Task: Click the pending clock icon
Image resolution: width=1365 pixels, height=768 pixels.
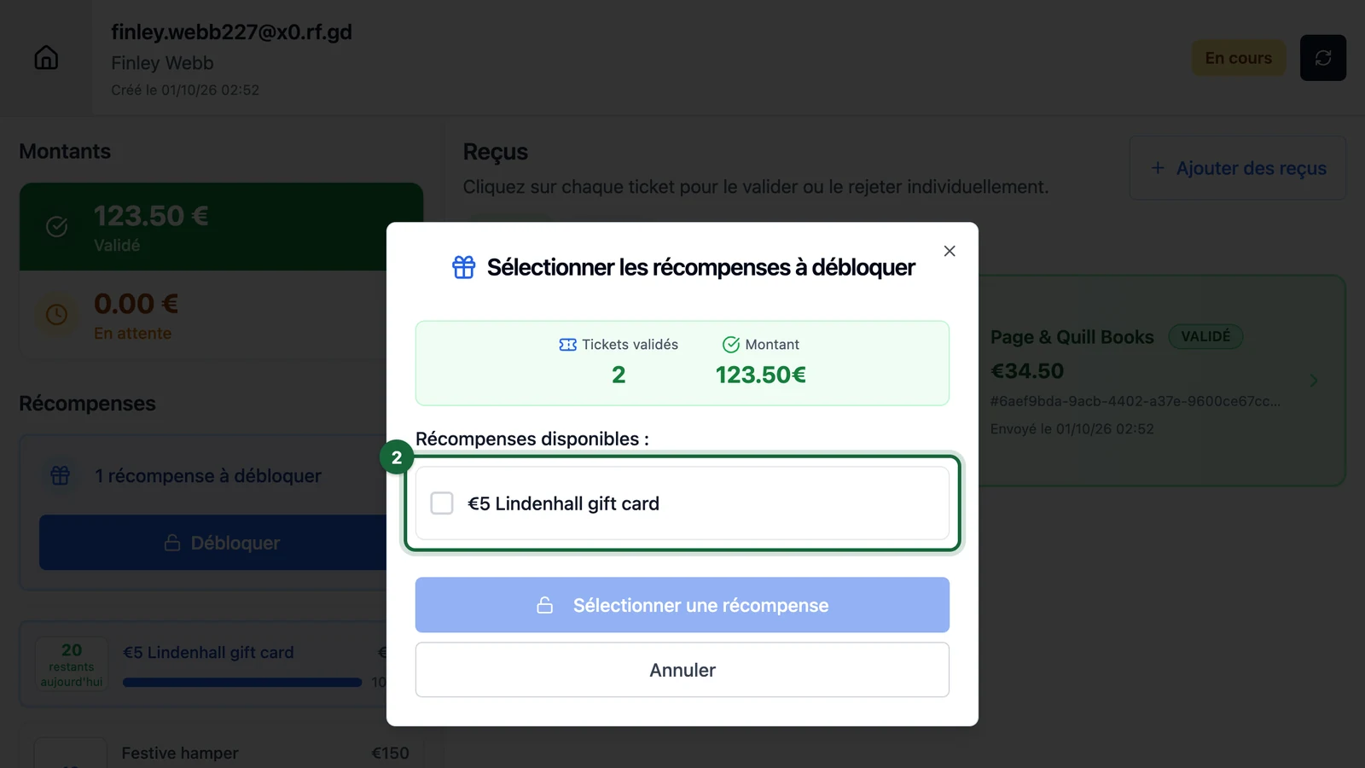Action: coord(56,315)
